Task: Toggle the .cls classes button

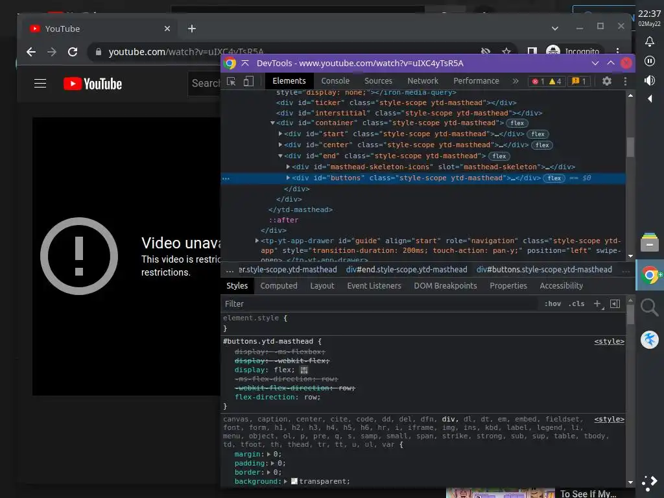Action: 576,303
